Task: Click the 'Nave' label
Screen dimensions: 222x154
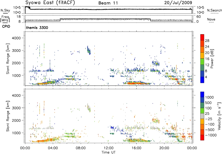Action: [211, 19]
